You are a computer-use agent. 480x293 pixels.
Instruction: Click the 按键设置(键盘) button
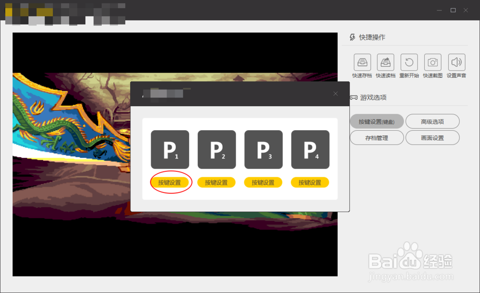pos(377,122)
